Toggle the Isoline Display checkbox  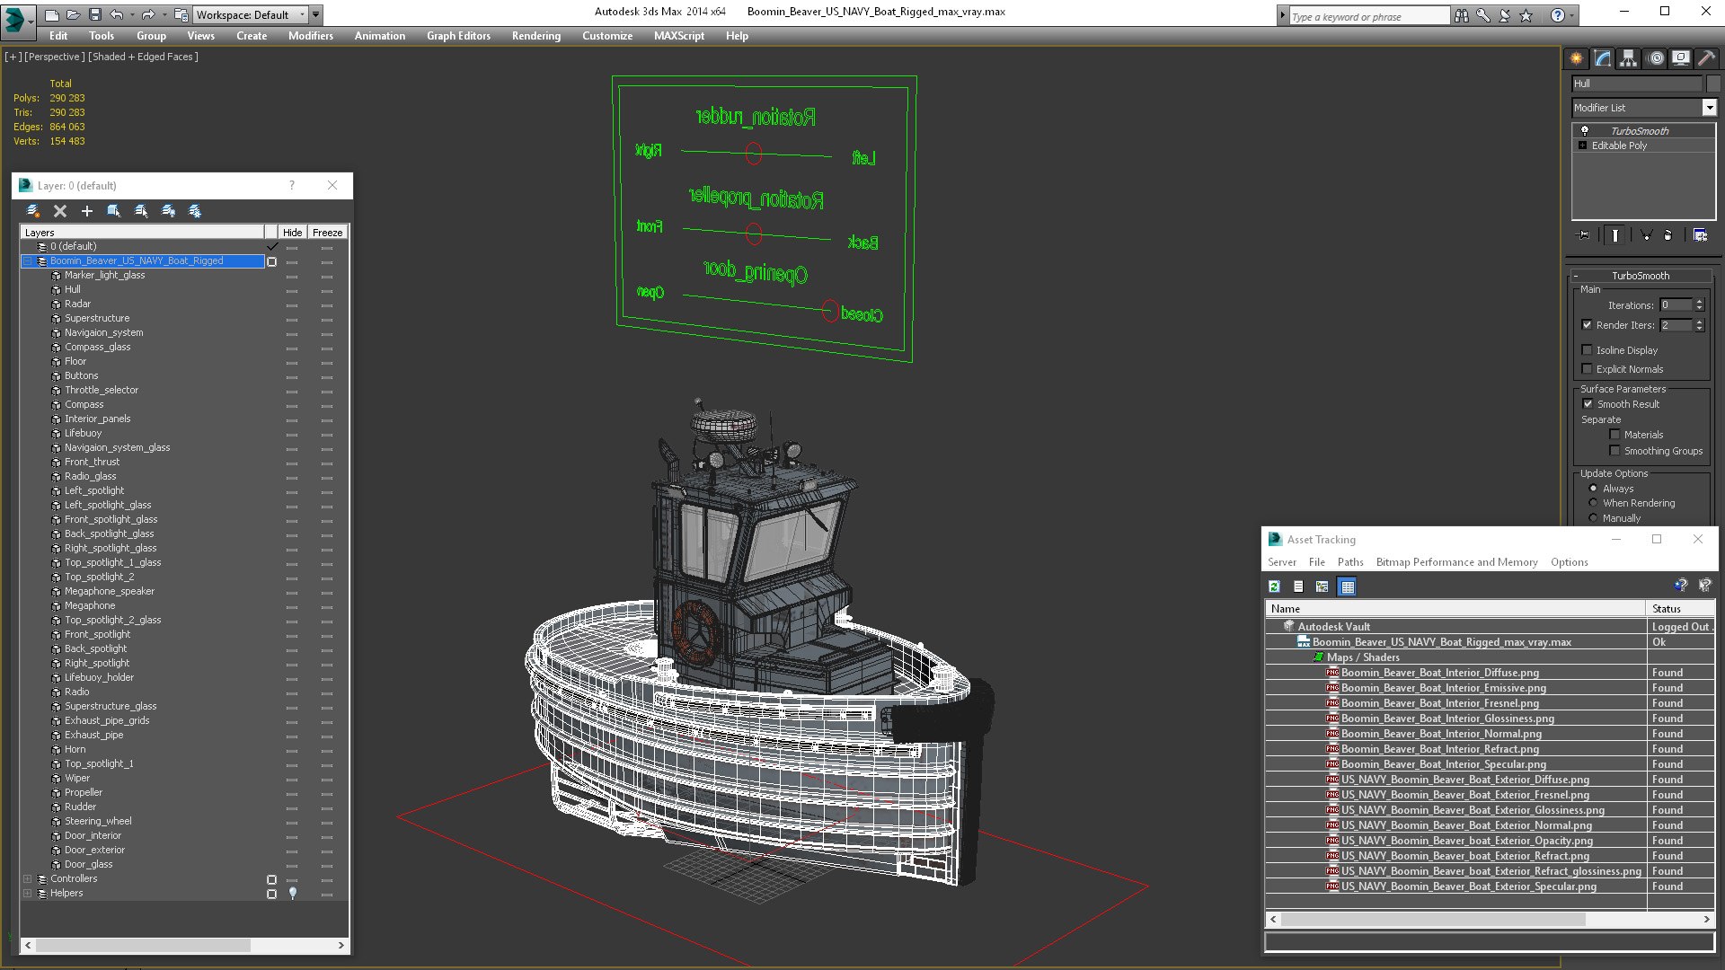coord(1587,350)
